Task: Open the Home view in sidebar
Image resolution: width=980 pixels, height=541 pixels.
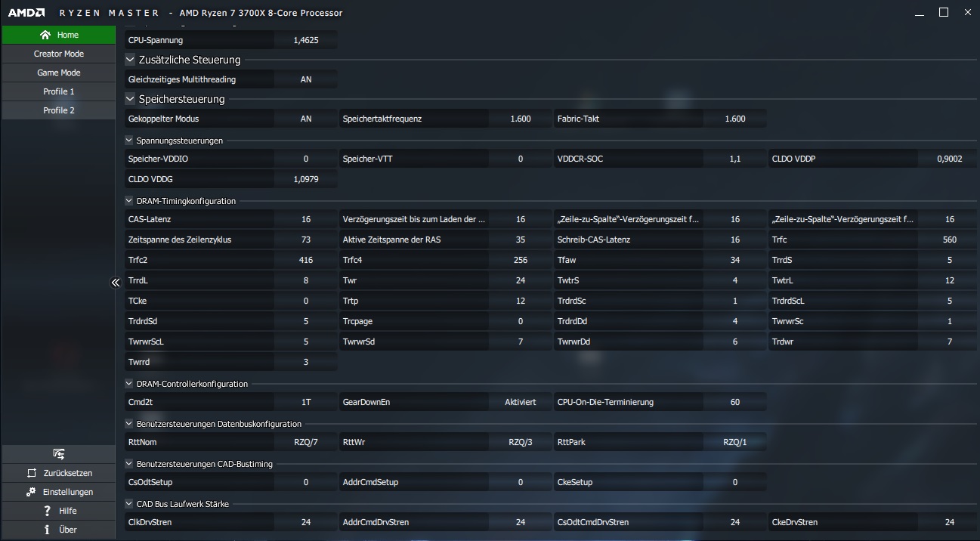Action: point(58,35)
